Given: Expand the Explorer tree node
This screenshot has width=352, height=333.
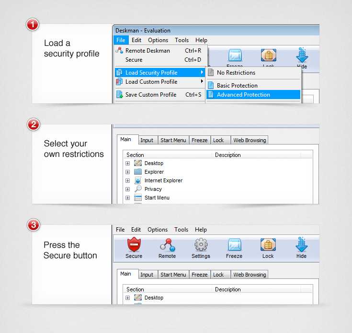Looking at the screenshot, I should click(127, 172).
